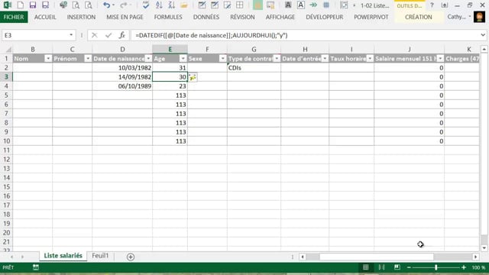Zoom in with the plus button

point(464,267)
